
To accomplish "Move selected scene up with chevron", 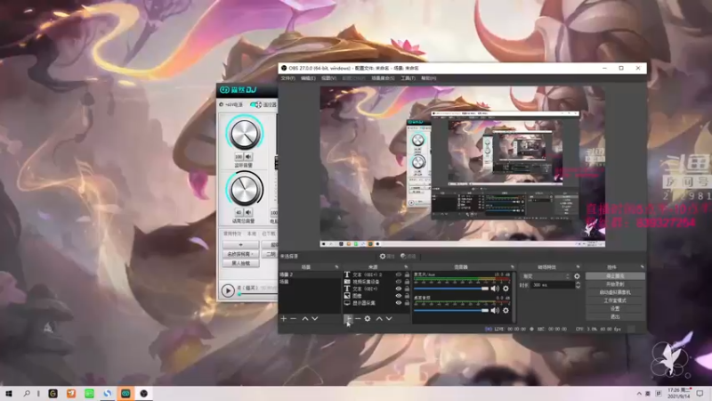I will tap(305, 319).
